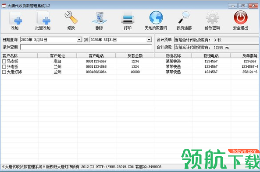
Task: Expand the end date dropdown arrow
Action: (149, 40)
